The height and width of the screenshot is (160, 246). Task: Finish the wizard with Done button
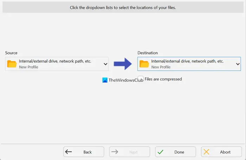tap(176, 152)
